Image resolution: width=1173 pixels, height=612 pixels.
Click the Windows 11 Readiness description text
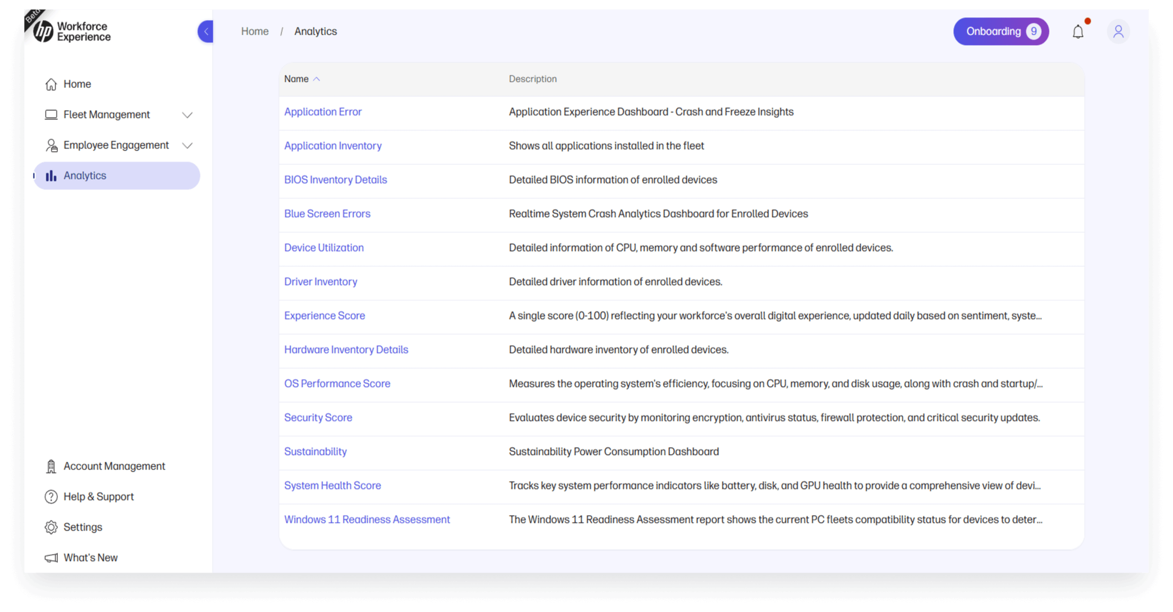pos(776,520)
